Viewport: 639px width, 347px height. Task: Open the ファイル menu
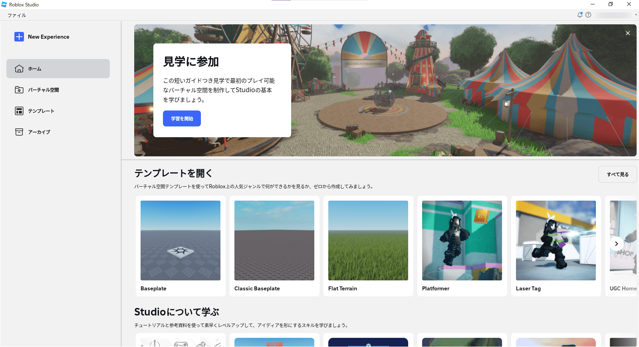click(17, 15)
